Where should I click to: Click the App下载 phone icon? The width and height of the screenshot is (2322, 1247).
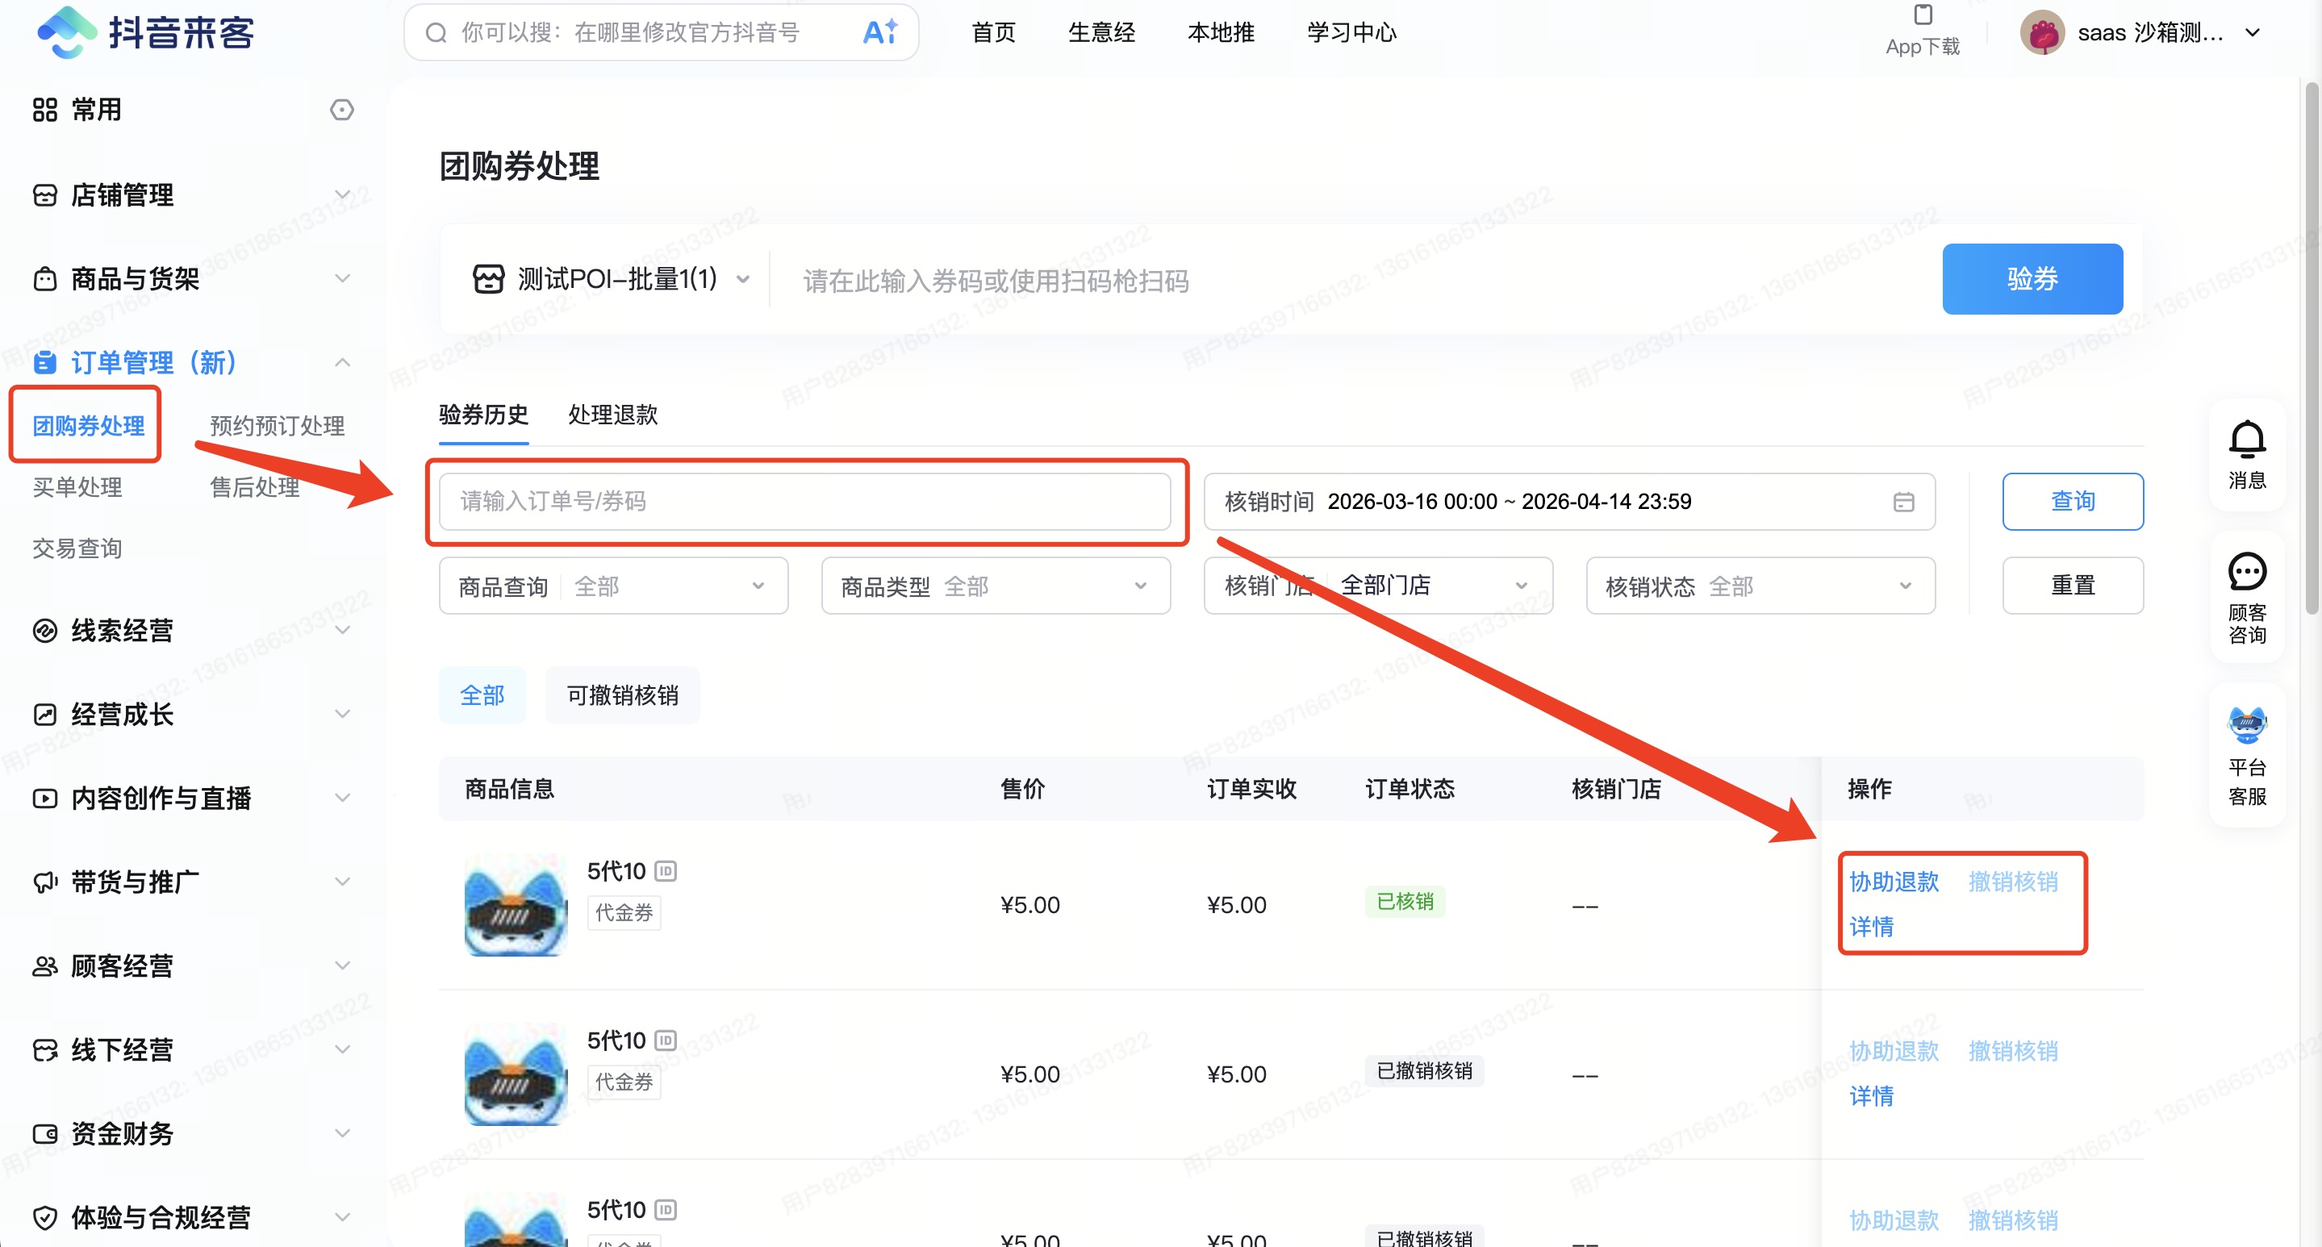click(x=1923, y=15)
